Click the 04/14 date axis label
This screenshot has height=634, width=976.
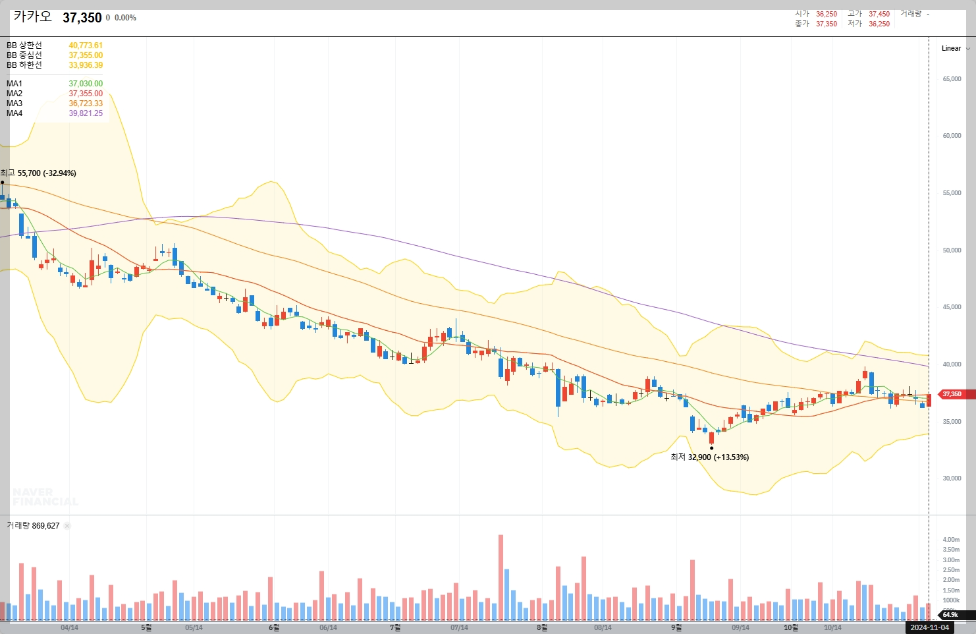point(69,627)
